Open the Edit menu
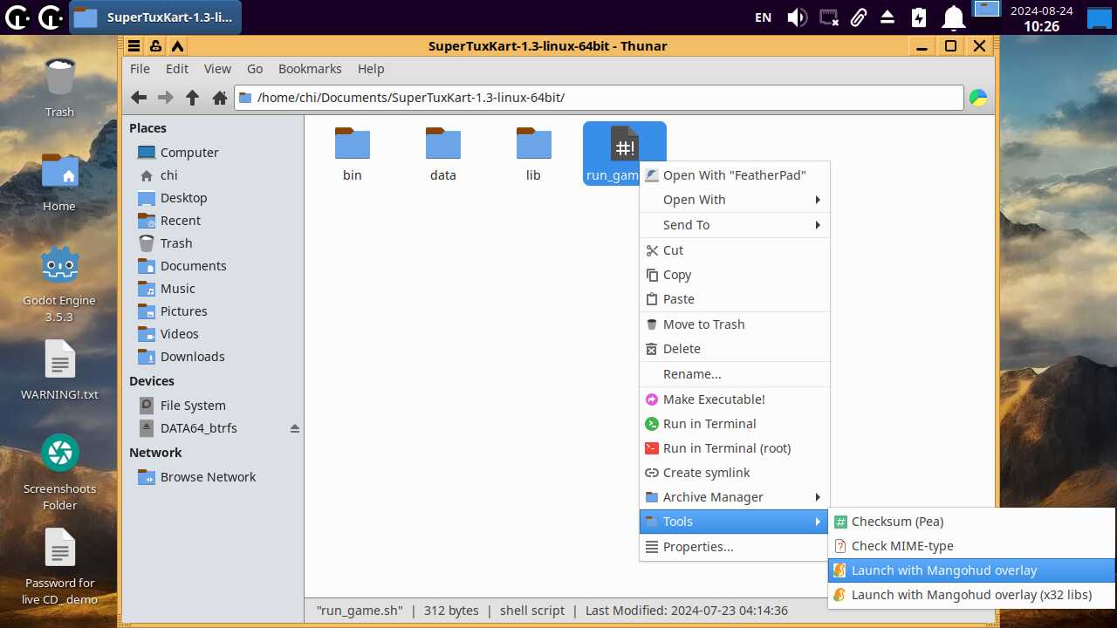The image size is (1117, 628). coord(177,69)
